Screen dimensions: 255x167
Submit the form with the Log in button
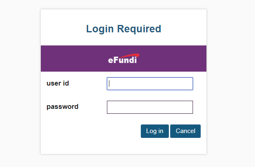[155, 131]
